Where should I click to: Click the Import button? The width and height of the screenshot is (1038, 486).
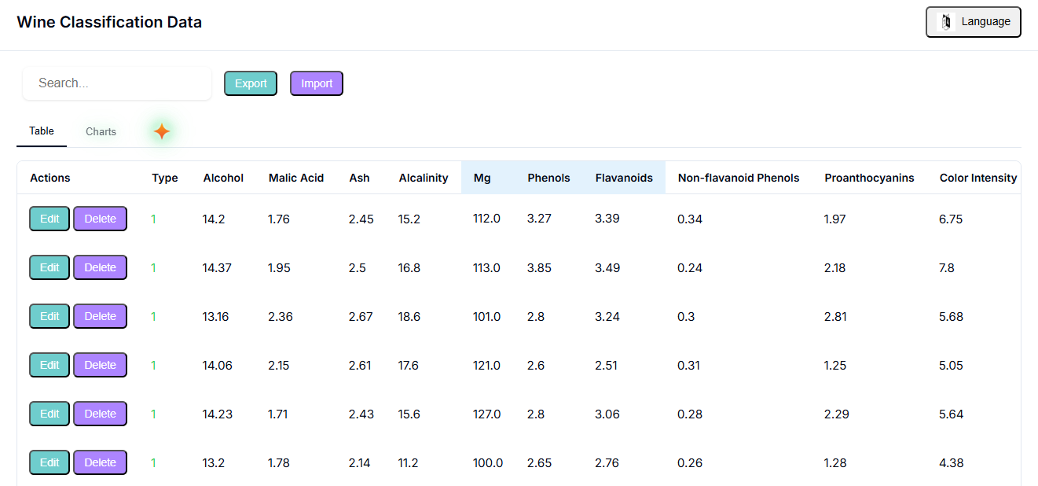click(317, 83)
